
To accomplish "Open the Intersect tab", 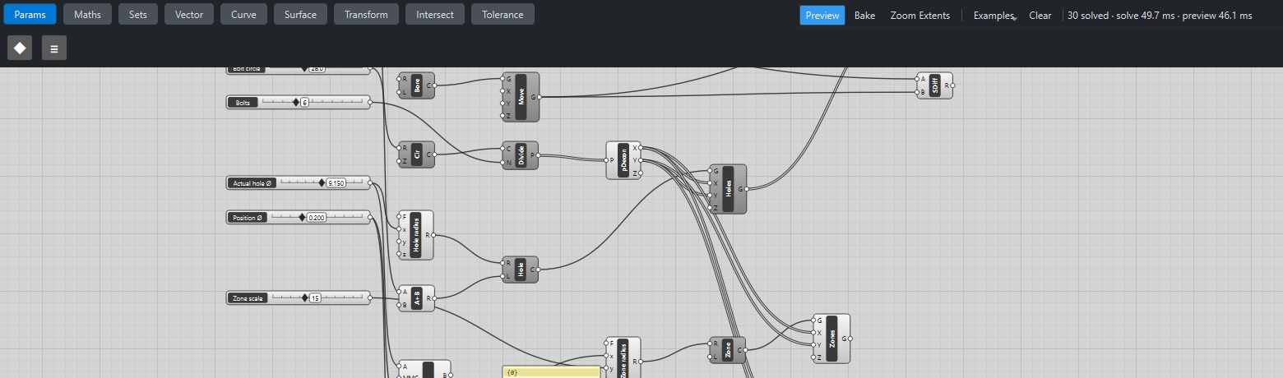I will pyautogui.click(x=435, y=15).
